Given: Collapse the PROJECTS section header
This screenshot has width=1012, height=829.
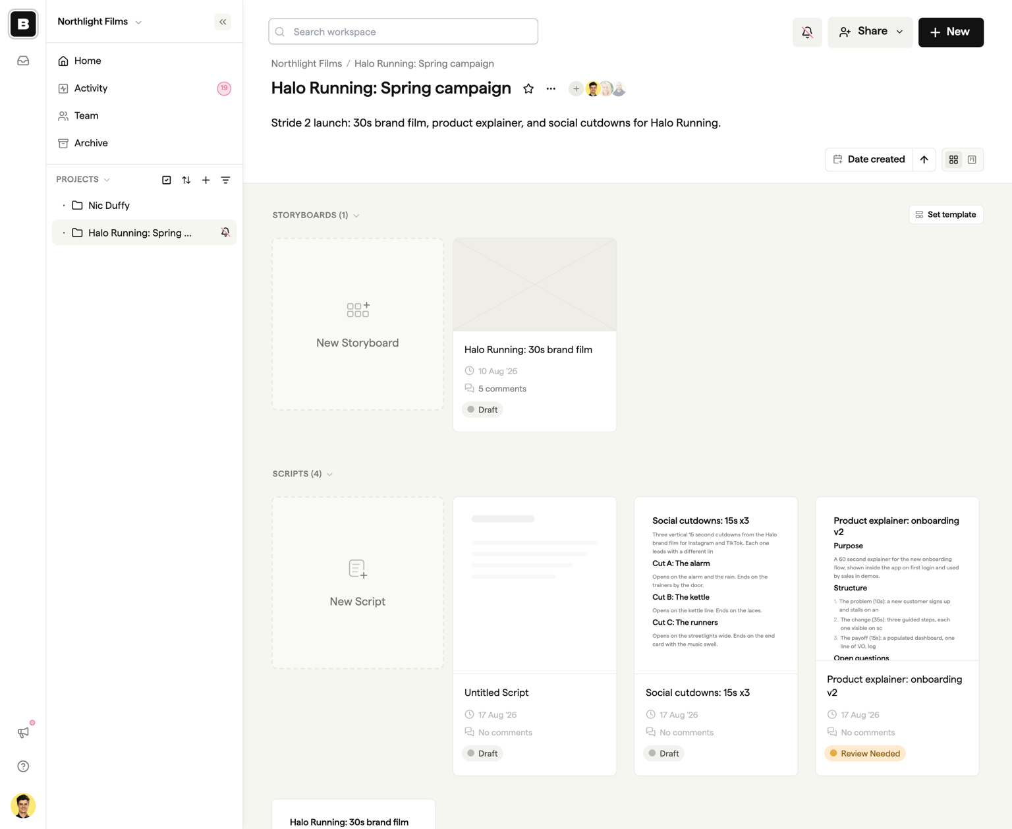Looking at the screenshot, I should point(83,179).
